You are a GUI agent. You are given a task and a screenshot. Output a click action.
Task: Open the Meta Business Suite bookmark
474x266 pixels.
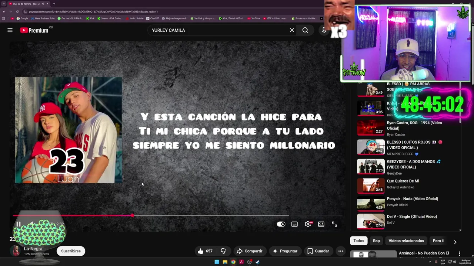pos(43,18)
